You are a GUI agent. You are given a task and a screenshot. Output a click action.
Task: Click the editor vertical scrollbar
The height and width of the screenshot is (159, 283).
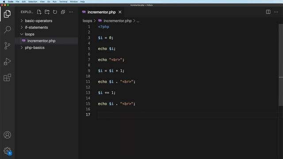click(x=281, y=65)
